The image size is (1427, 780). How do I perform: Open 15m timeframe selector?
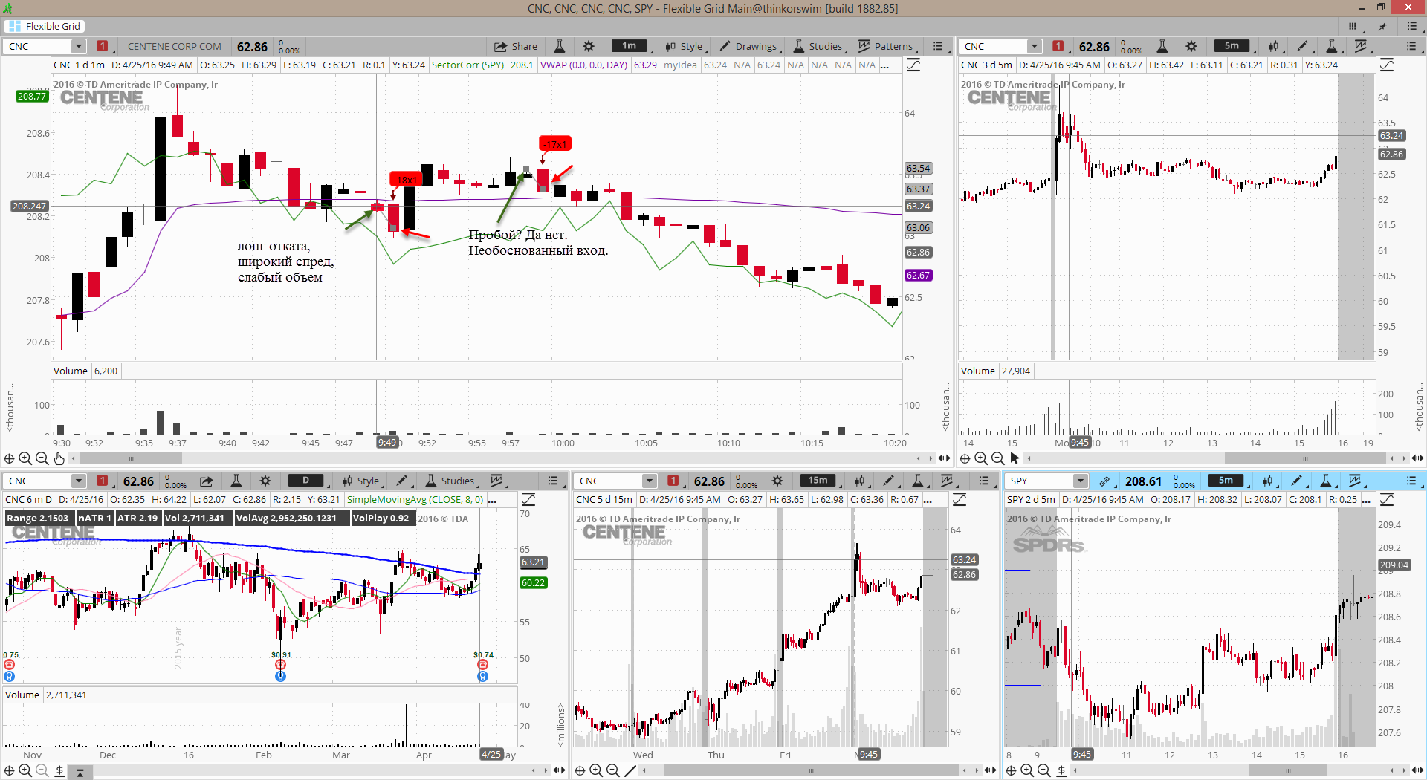(x=818, y=481)
